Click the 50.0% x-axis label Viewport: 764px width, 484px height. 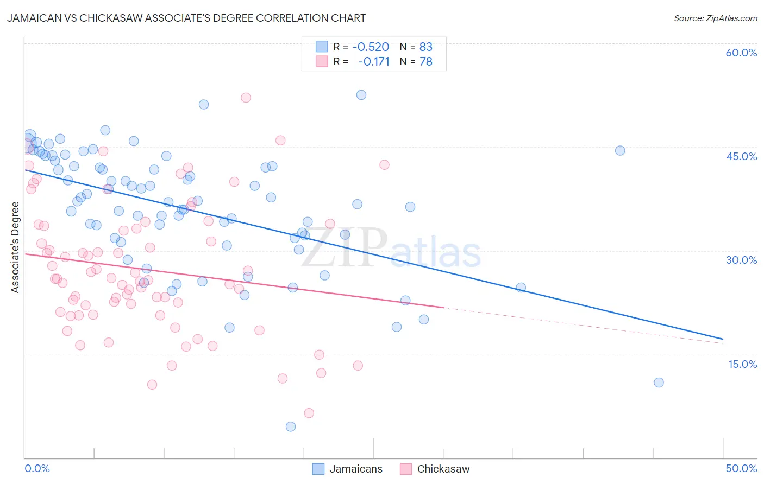point(741,468)
